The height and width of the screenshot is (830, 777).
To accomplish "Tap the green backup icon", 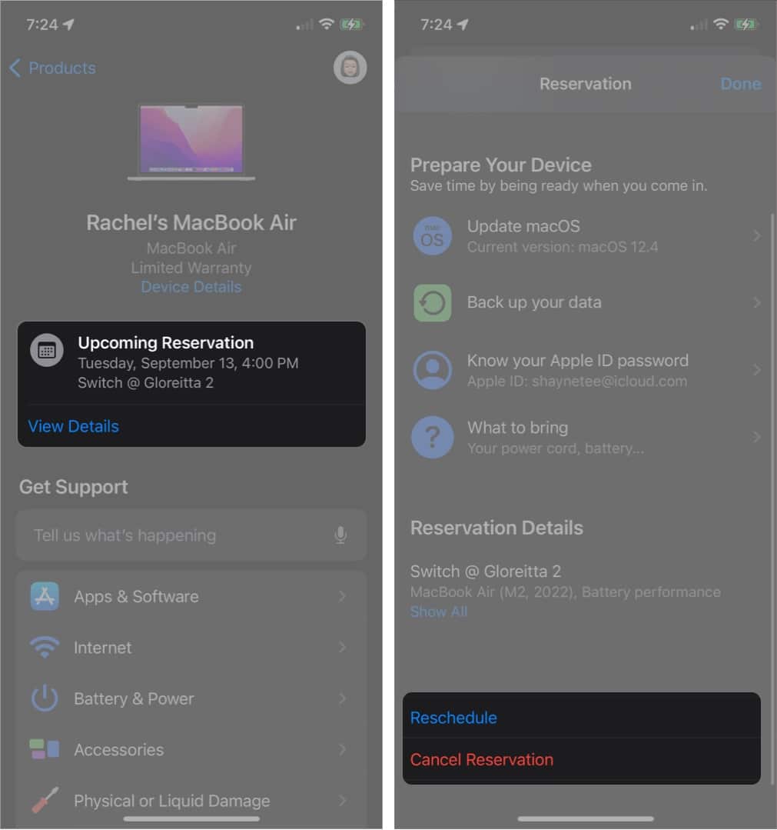I will 432,303.
